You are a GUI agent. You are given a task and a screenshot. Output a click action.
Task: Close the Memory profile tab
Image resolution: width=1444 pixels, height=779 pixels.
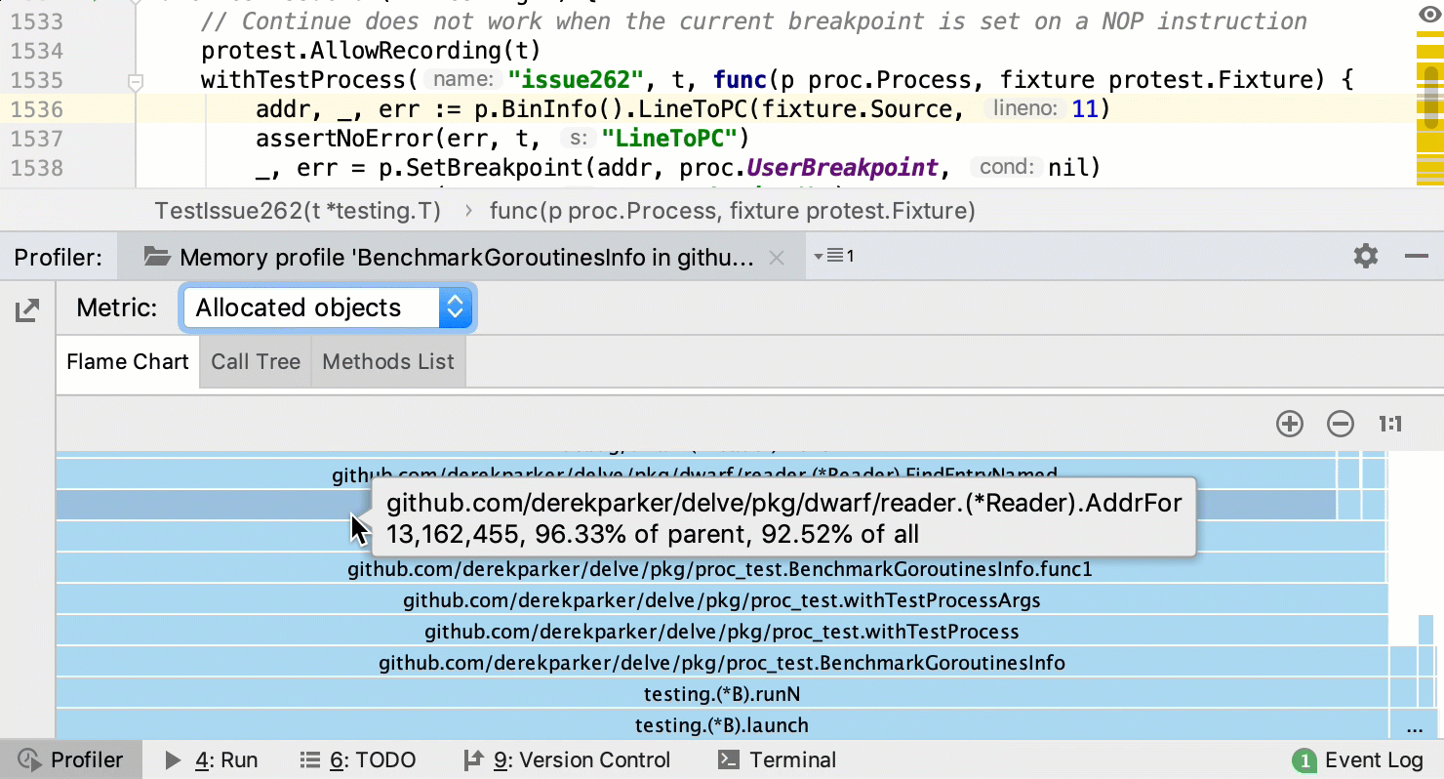(777, 258)
